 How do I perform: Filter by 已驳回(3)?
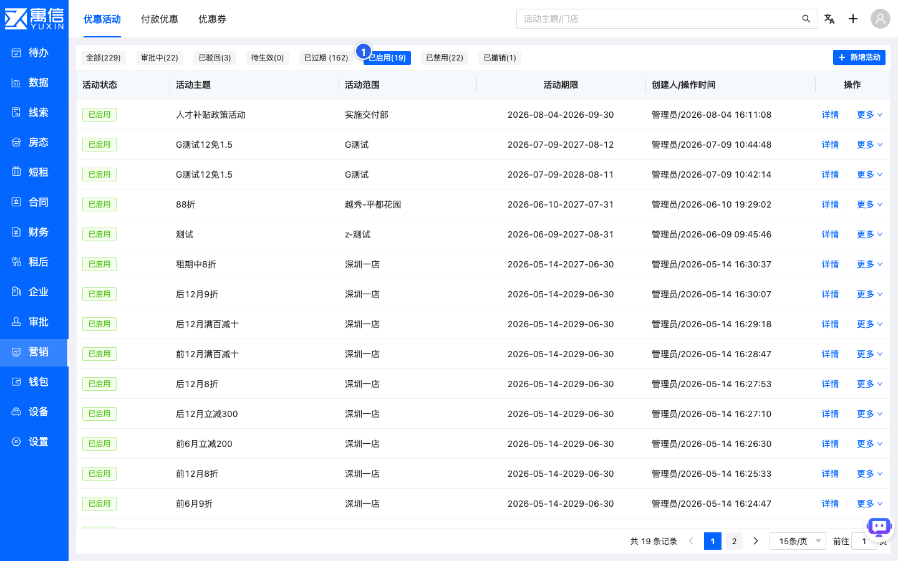point(215,58)
